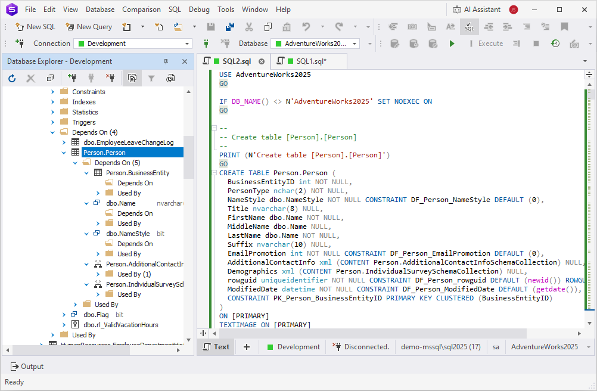Expand the dbo.Flag node
Screen dimensions: 597x391
point(64,315)
